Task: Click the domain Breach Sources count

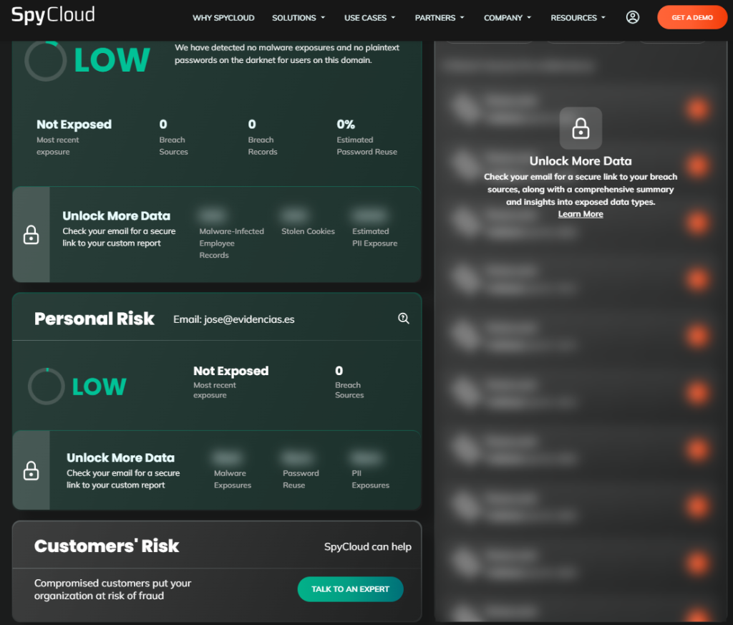Action: 163,125
